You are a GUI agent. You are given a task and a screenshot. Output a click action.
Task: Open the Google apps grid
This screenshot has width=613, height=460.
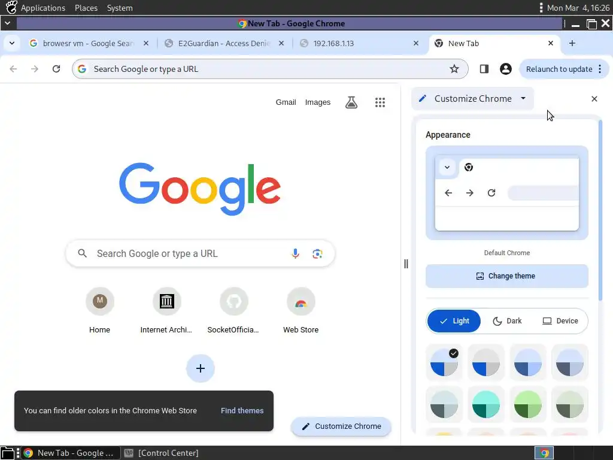pyautogui.click(x=380, y=102)
